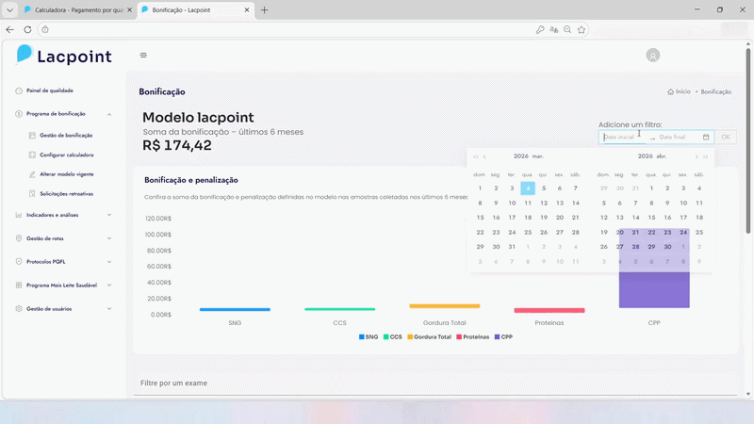Screen dimensions: 754x424
Task: Toggle SNG series in chart legend
Action: tap(369, 337)
